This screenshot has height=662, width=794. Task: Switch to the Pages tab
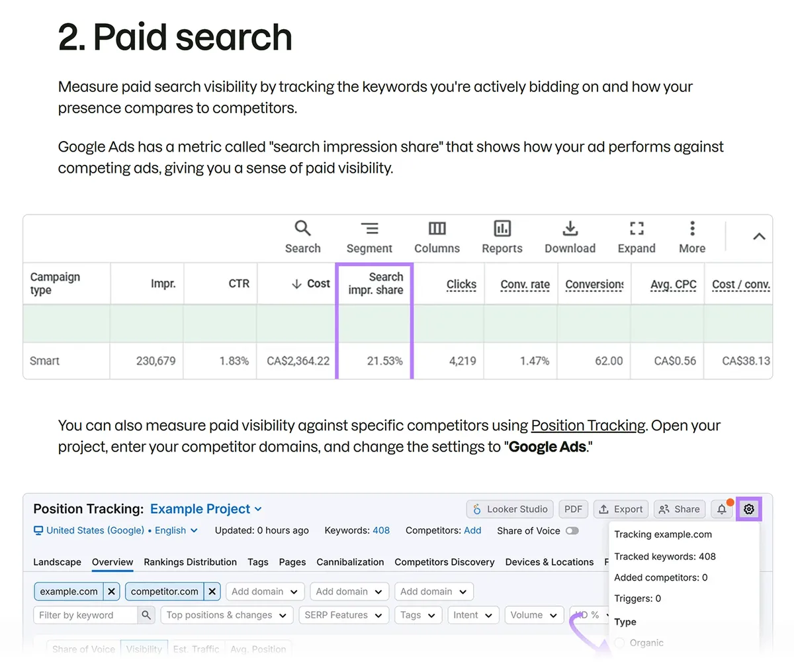(x=292, y=562)
